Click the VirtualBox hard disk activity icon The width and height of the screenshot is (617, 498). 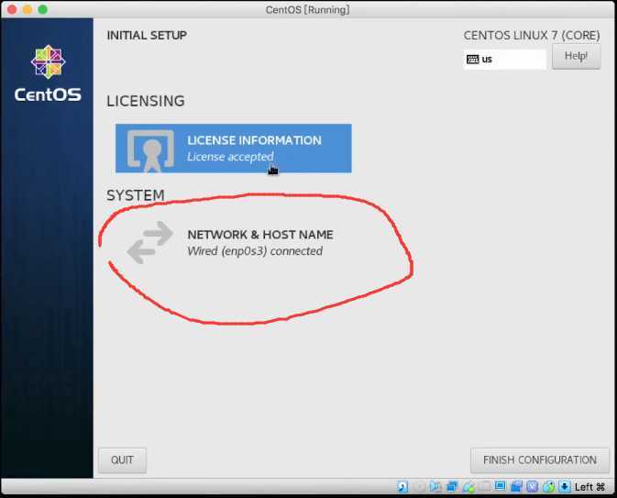(x=402, y=487)
